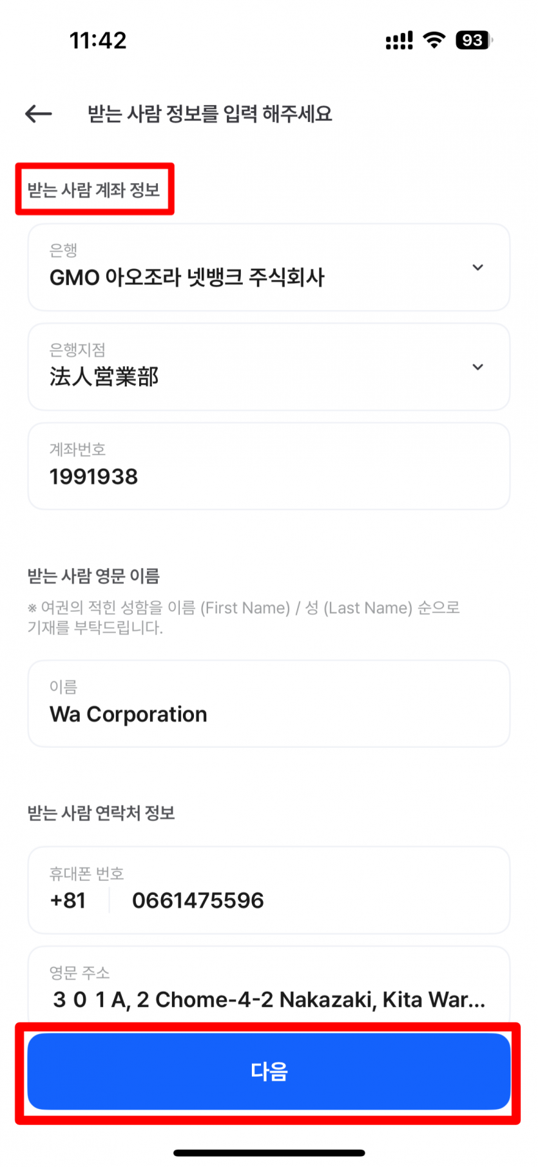Click the chevron on the 은행지점 field
The width and height of the screenshot is (538, 1167).
477,367
